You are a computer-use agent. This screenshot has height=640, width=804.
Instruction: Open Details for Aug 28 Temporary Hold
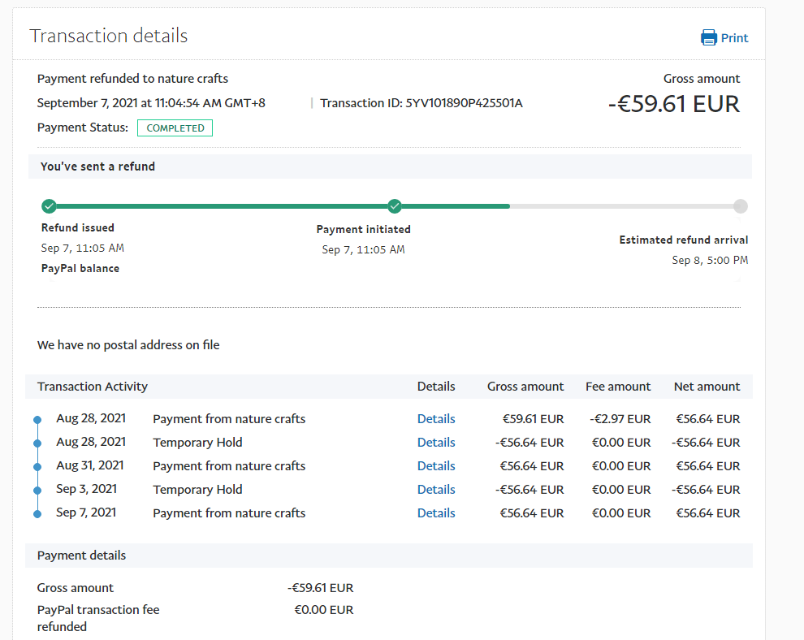(436, 443)
